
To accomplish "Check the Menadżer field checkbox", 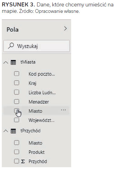I will point(16,102).
